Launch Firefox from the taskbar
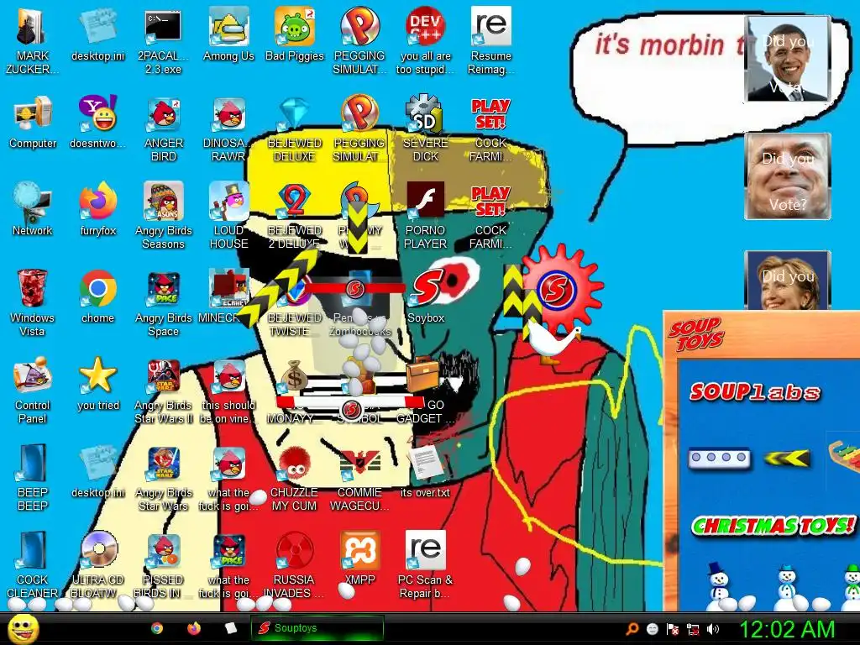 [x=194, y=628]
